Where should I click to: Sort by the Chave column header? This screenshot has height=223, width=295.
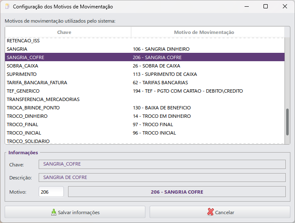(64, 32)
